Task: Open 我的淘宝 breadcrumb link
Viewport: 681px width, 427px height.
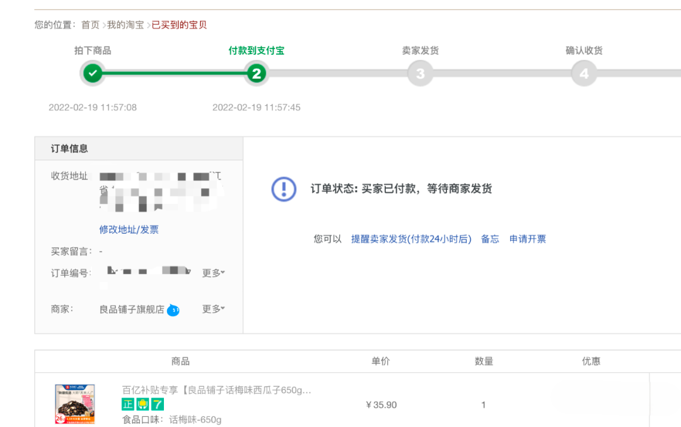Action: (125, 25)
